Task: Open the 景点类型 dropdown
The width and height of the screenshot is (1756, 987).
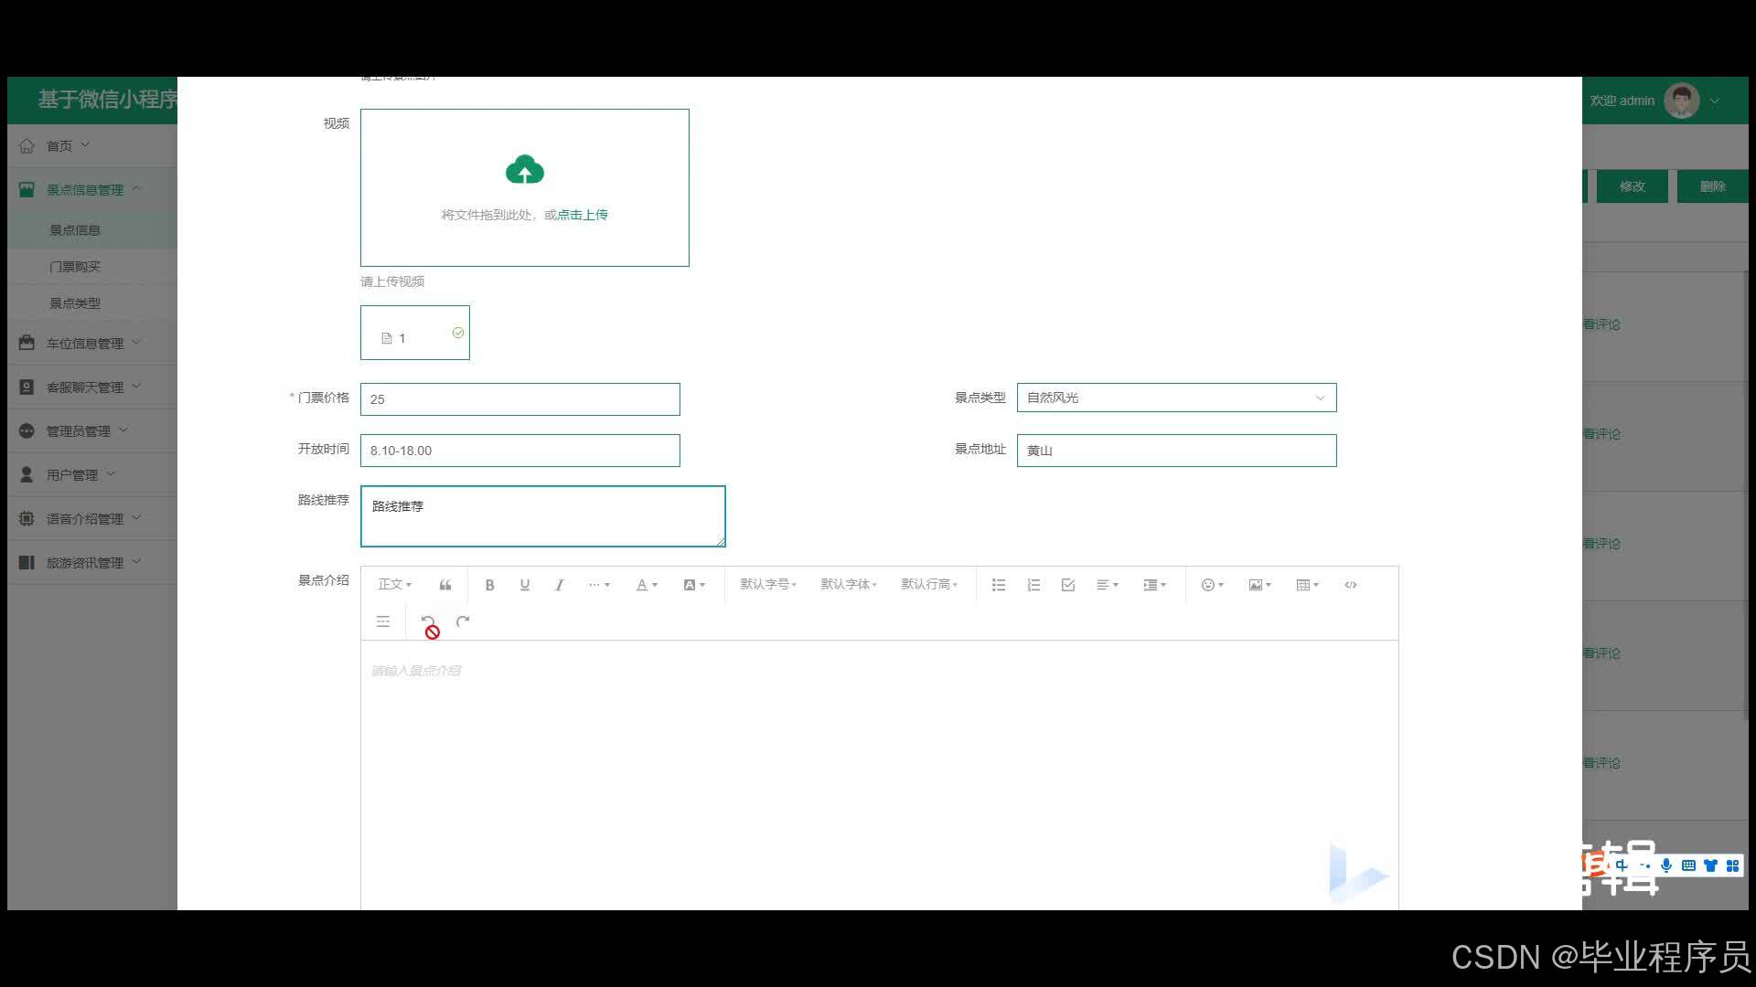Action: [1176, 398]
